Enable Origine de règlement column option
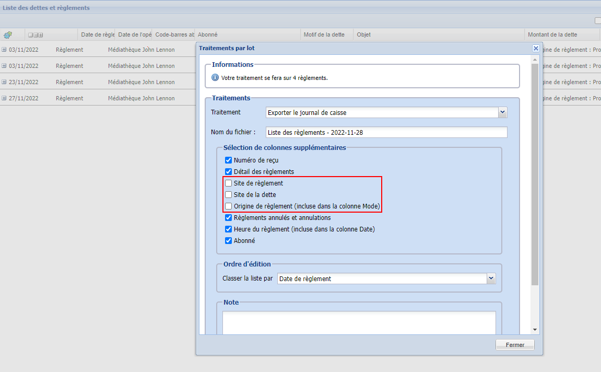601x372 pixels. pos(228,206)
